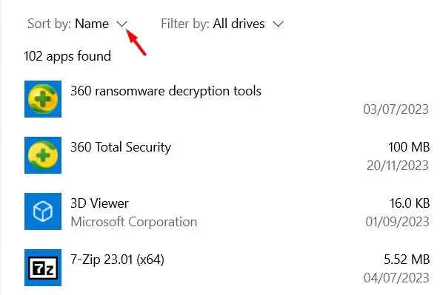This screenshot has height=295, width=440.
Task: Click the 03/07/2023 install date
Action: click(396, 109)
